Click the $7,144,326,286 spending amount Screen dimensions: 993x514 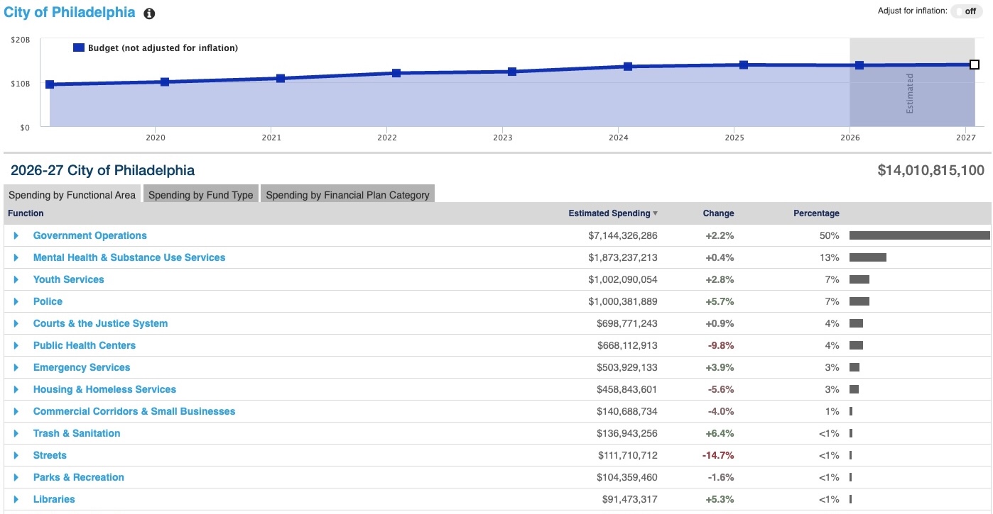click(623, 235)
